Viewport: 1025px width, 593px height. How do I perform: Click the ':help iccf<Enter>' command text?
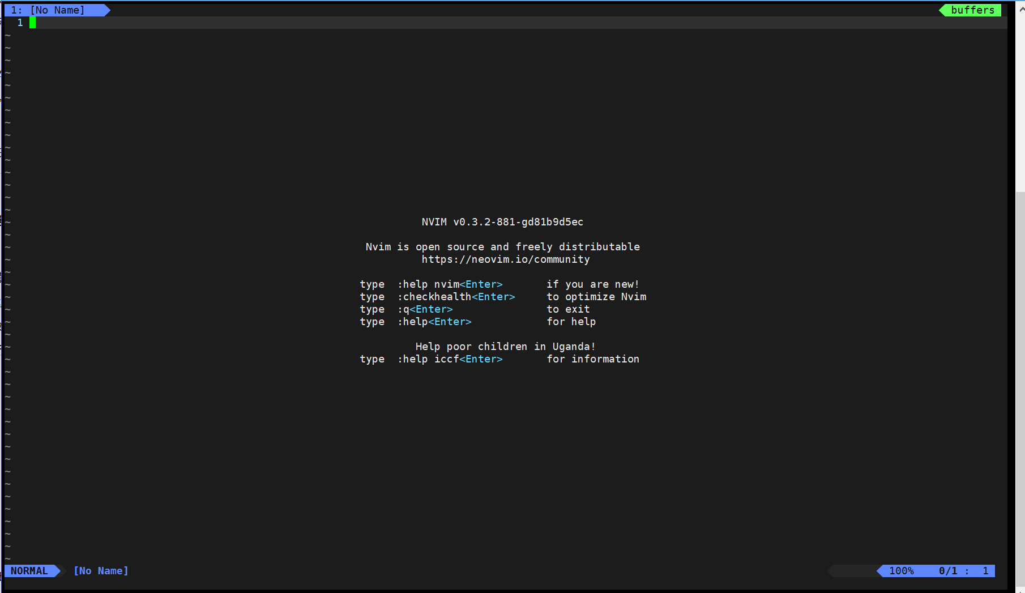pyautogui.click(x=450, y=359)
